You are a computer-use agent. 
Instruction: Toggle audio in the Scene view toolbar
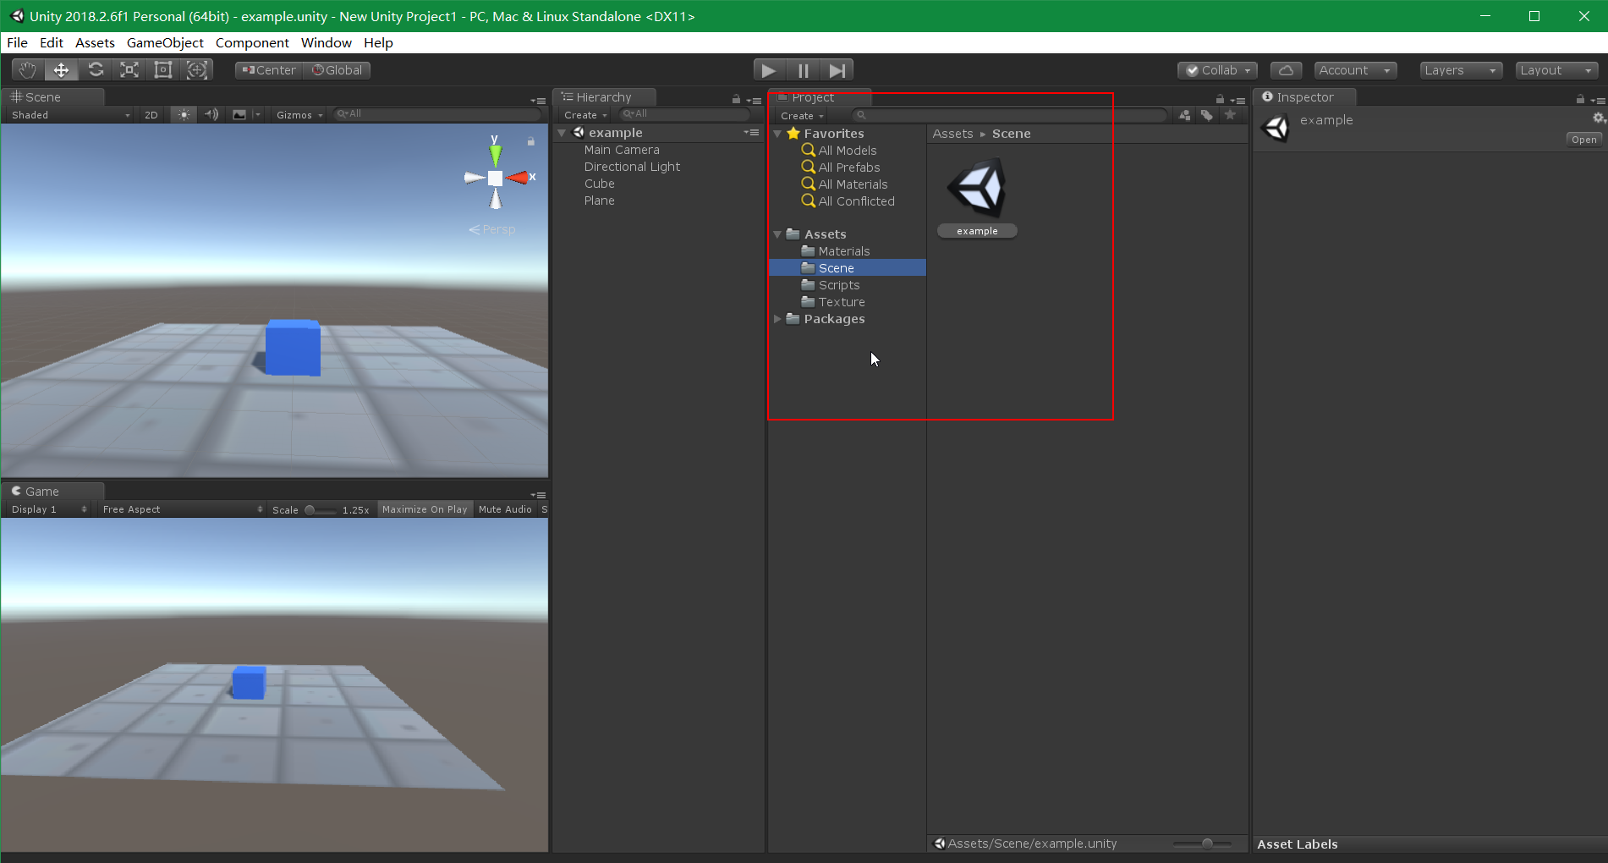tap(211, 114)
